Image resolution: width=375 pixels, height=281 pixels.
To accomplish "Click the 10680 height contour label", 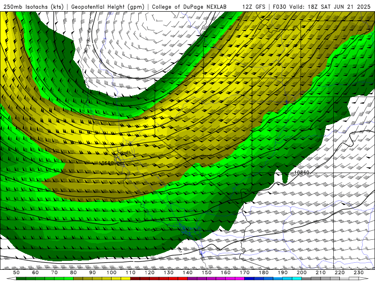I will pyautogui.click(x=106, y=163).
